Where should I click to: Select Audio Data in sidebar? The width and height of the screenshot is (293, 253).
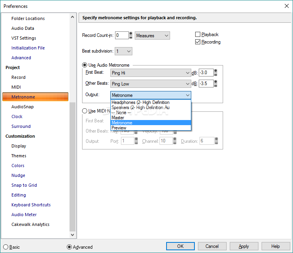point(23,28)
